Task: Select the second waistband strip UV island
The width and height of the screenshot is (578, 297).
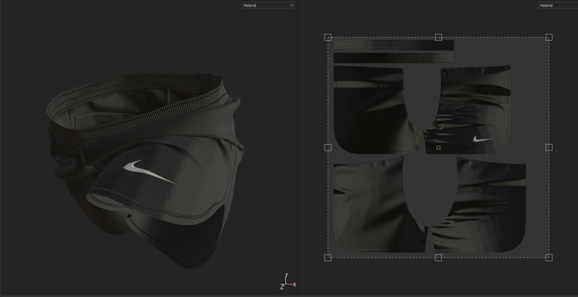Action: click(x=393, y=58)
